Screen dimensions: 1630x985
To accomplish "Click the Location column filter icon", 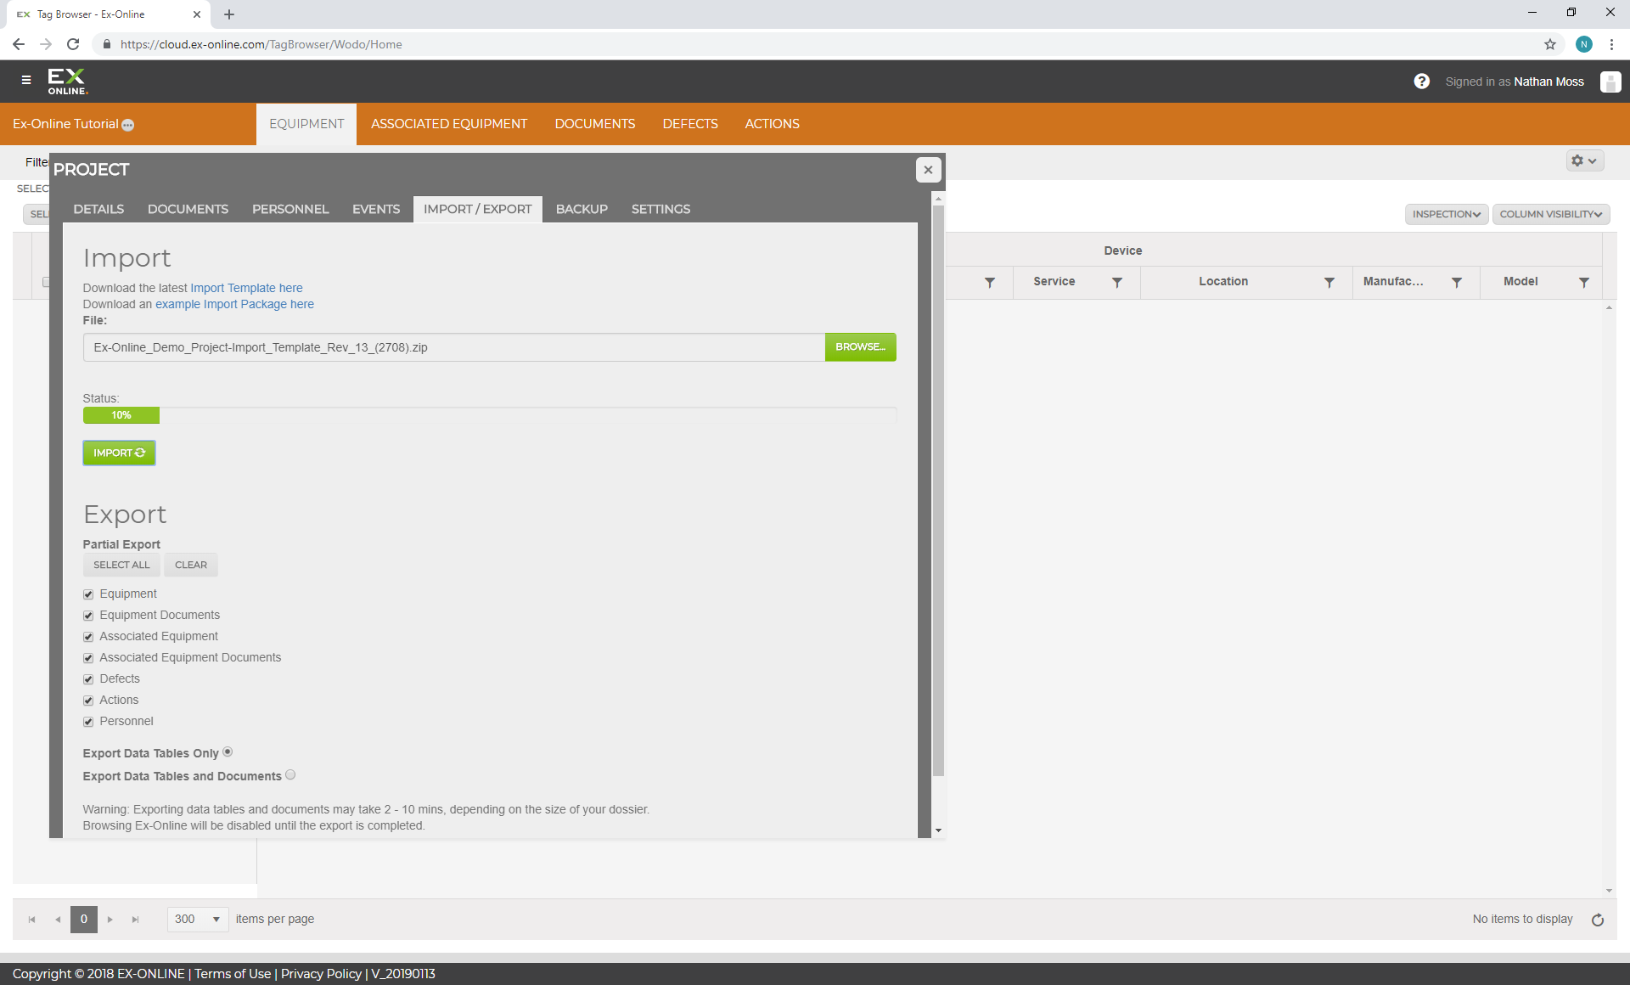I will pos(1329,282).
